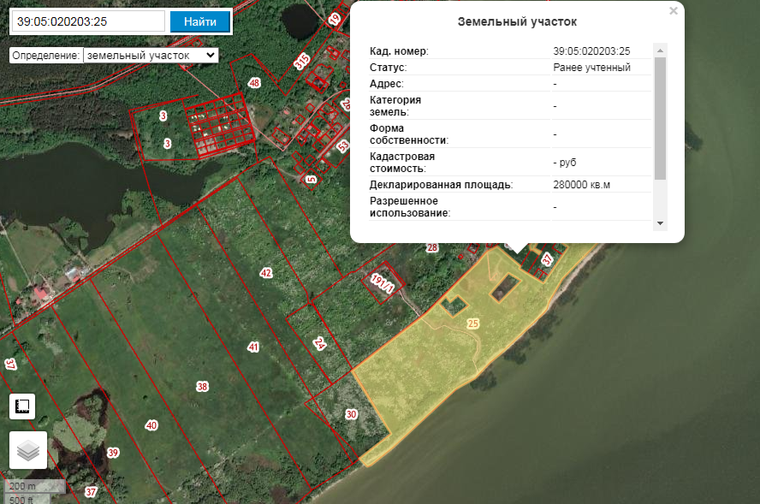Click parcel label 40 on the map
This screenshot has height=504, width=760.
click(151, 425)
